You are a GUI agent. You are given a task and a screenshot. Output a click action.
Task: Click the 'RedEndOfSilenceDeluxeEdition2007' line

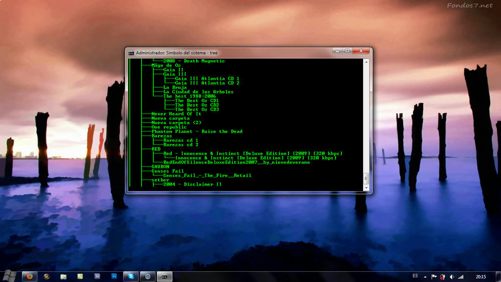click(x=236, y=163)
